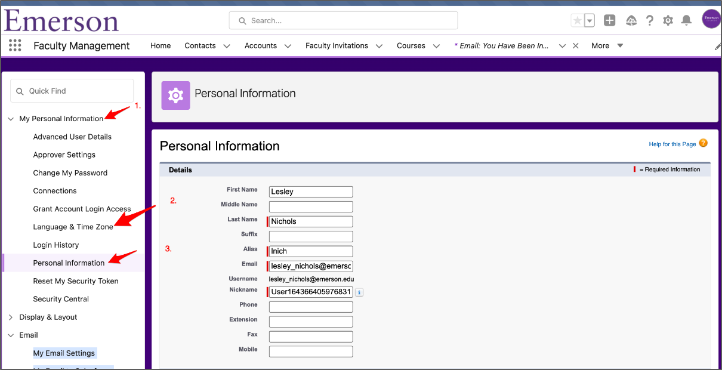Open the notifications bell
The image size is (722, 370).
687,21
